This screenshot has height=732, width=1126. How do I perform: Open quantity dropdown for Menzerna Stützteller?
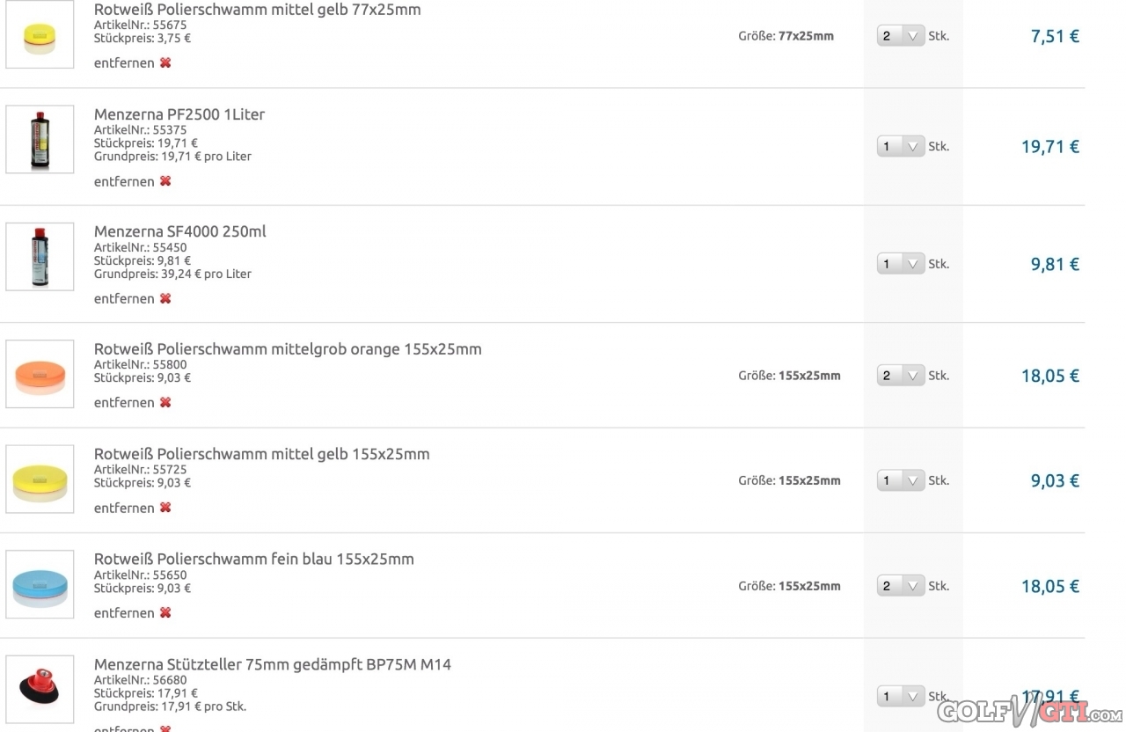901,696
